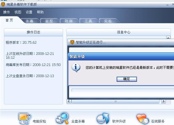The width and height of the screenshot is (174, 125).
Task: Switch to the 防御 tab
Action: [x=69, y=21]
